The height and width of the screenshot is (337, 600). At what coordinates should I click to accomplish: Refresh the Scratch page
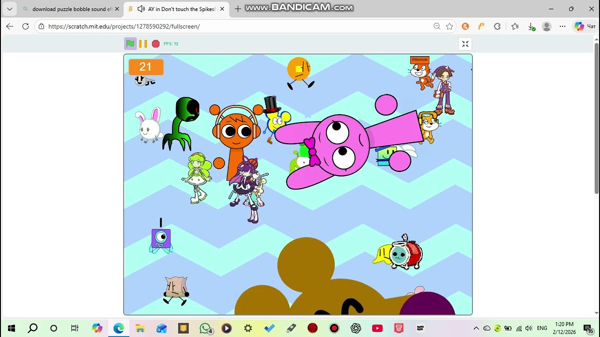tap(26, 26)
